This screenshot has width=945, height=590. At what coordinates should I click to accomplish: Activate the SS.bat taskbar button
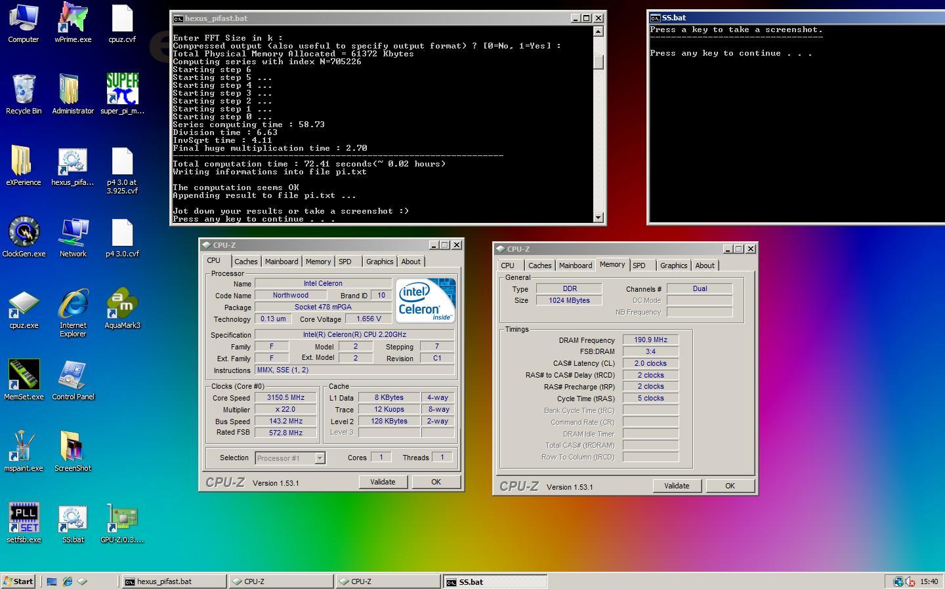pos(495,581)
